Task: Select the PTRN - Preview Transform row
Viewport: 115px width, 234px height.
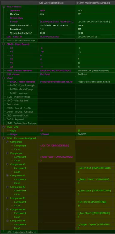Action: click(x=57, y=71)
